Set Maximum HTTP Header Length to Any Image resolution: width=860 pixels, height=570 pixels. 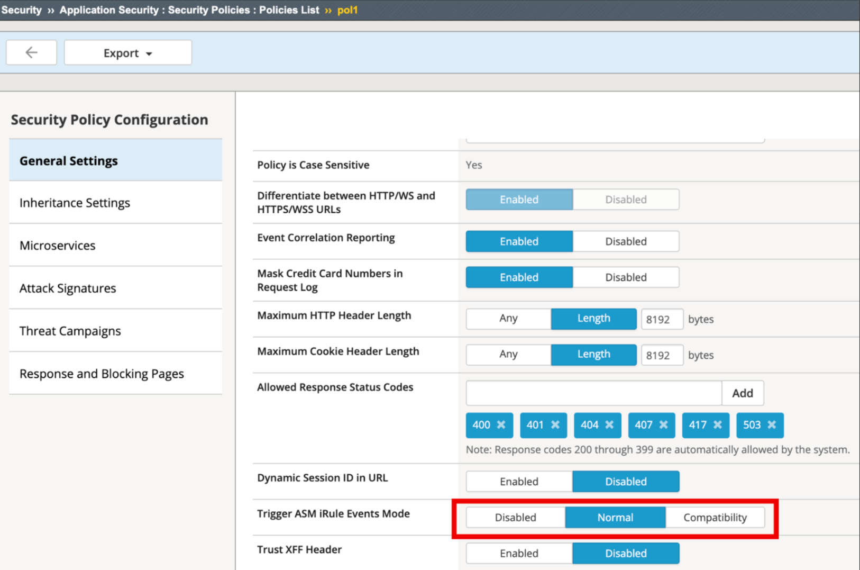508,319
